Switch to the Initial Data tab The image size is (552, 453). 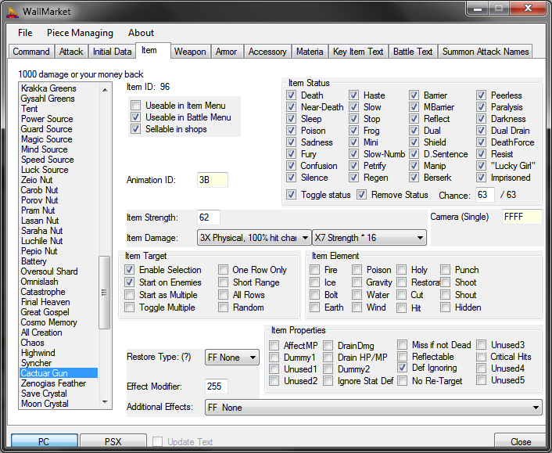click(x=112, y=52)
